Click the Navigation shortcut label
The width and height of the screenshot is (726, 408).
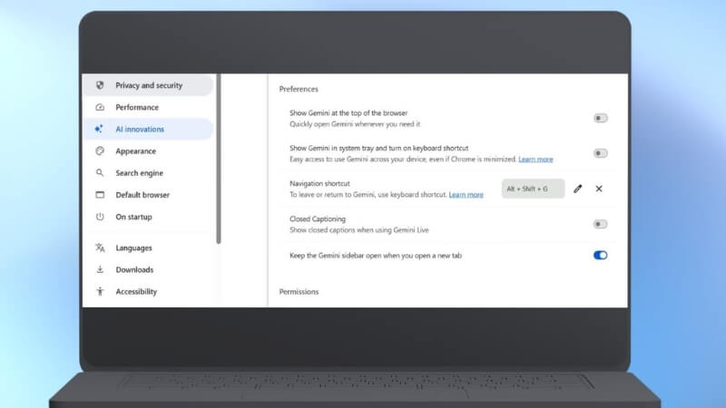click(x=319, y=184)
